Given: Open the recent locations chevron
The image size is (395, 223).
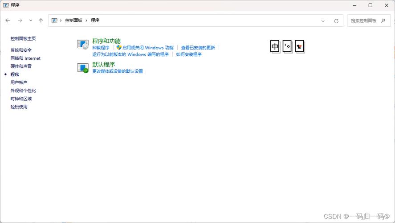Looking at the screenshot, I should [x=31, y=21].
